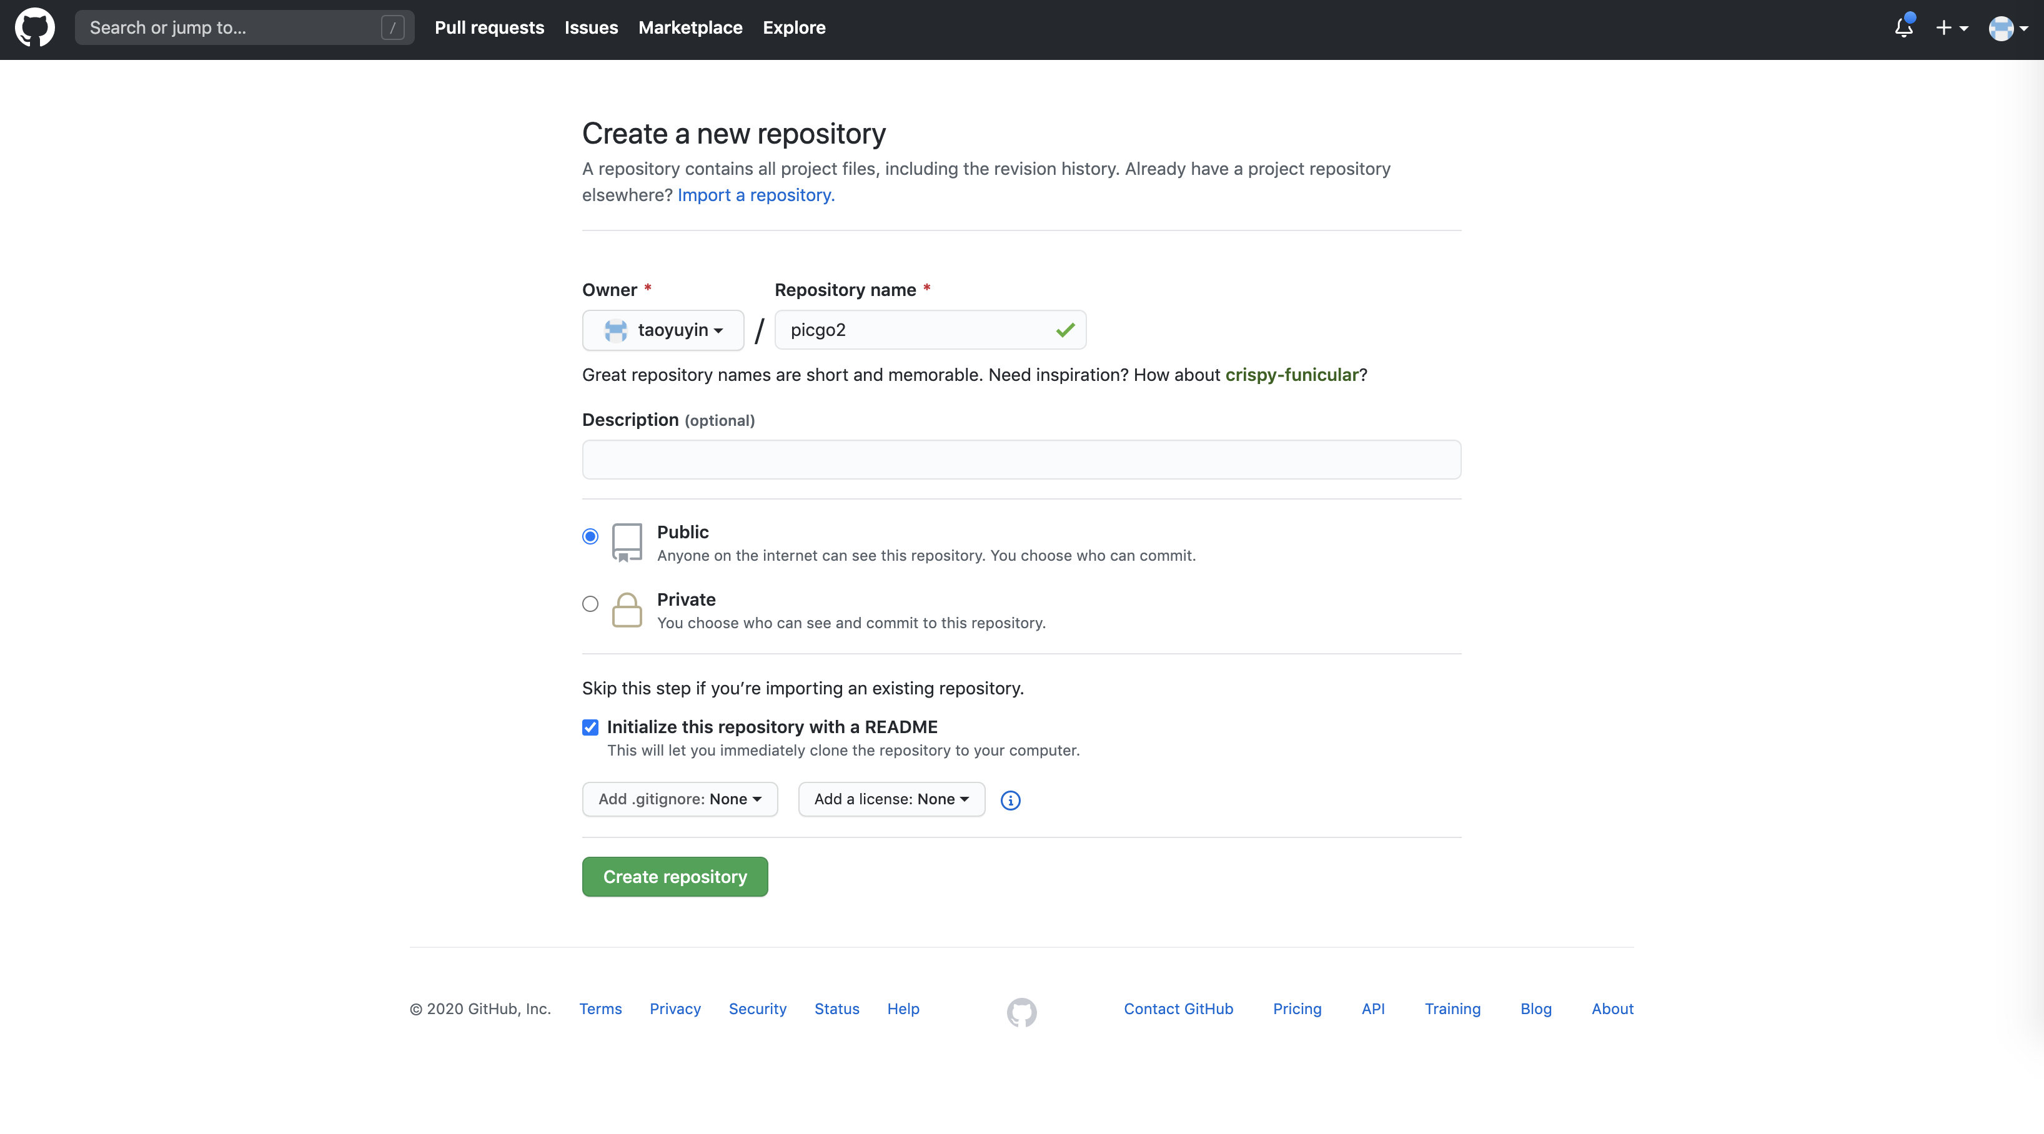The height and width of the screenshot is (1134, 2044).
Task: Open Marketplace from the top navigation
Action: click(x=690, y=27)
